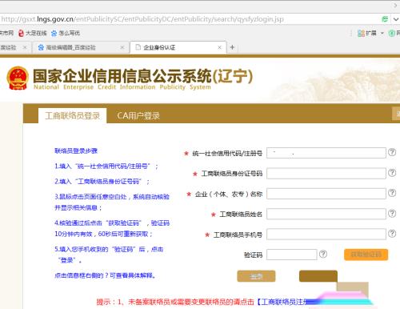The image size is (400, 309).
Task: Focus the 验证码 input field
Action: 292,255
